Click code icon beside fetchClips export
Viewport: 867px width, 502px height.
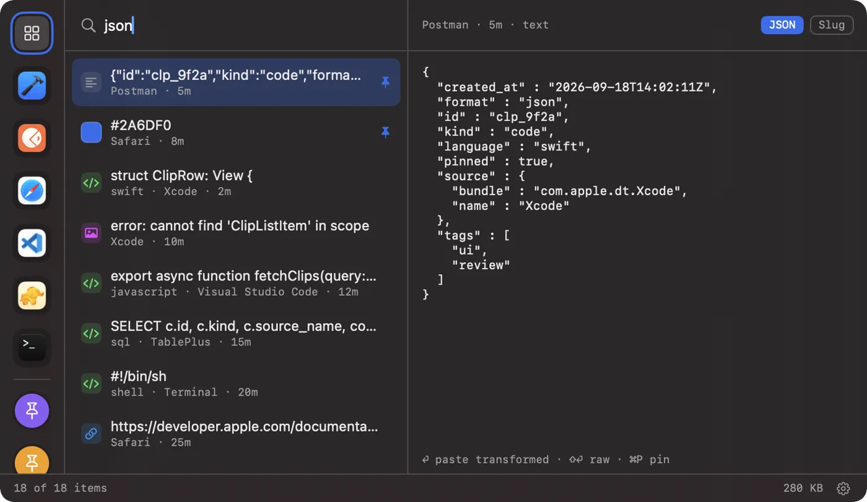91,283
